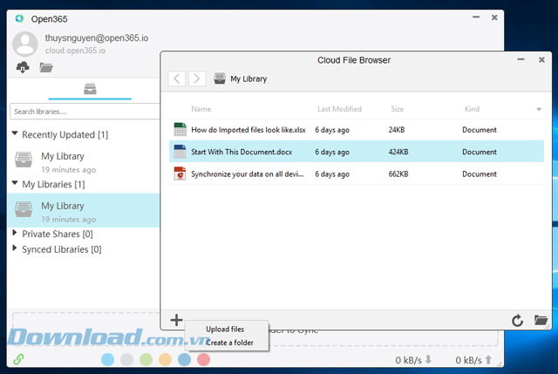The width and height of the screenshot is (558, 374).
Task: Refresh the Cloud File Browser listing
Action: (517, 320)
